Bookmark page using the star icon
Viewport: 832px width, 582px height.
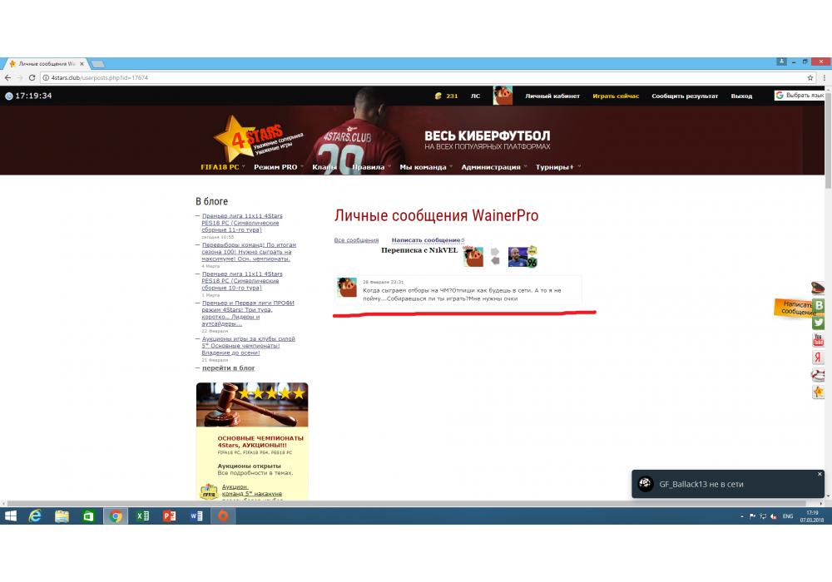coord(810,77)
